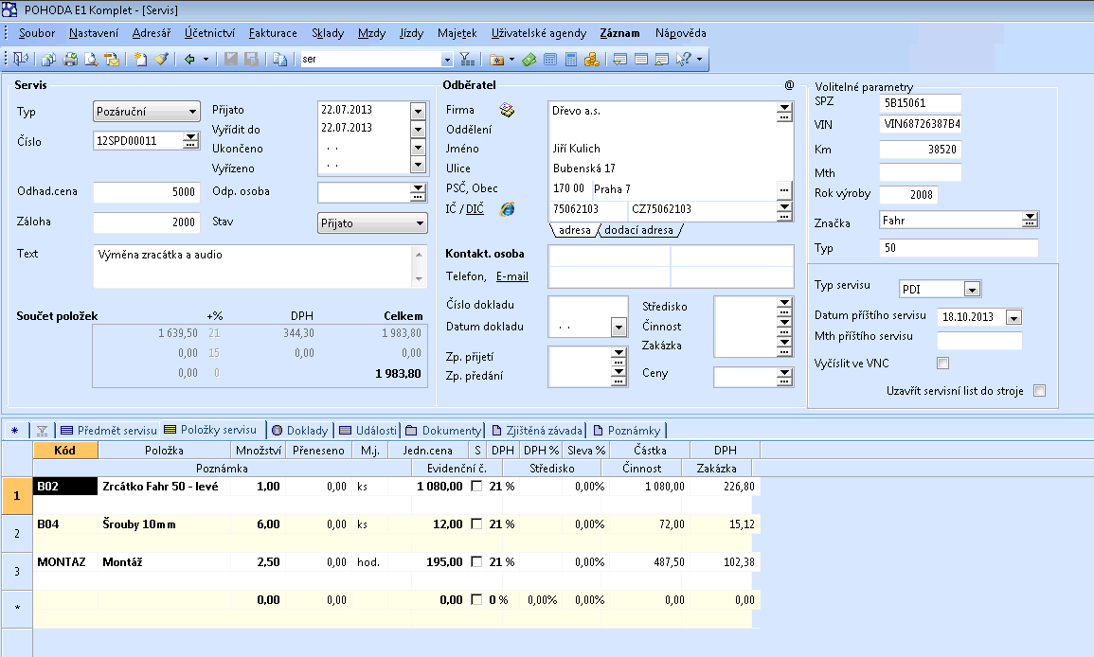
Task: Open the Soubor menu
Action: pos(37,33)
